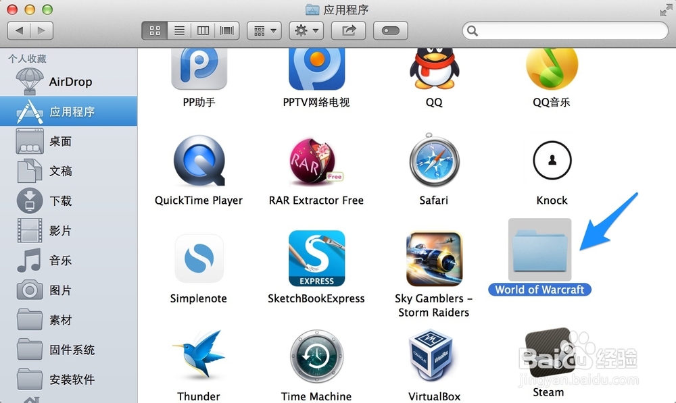The height and width of the screenshot is (403, 676).
Task: Open 桌面 in the sidebar
Action: pos(68,141)
